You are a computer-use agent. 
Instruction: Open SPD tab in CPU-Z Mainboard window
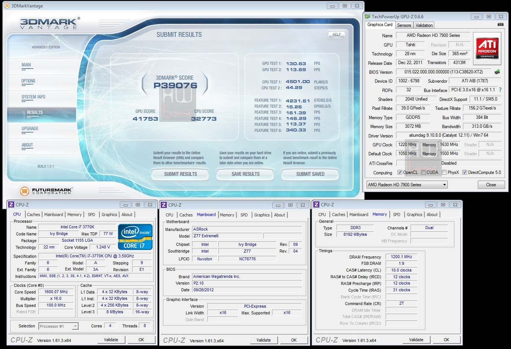coord(244,215)
